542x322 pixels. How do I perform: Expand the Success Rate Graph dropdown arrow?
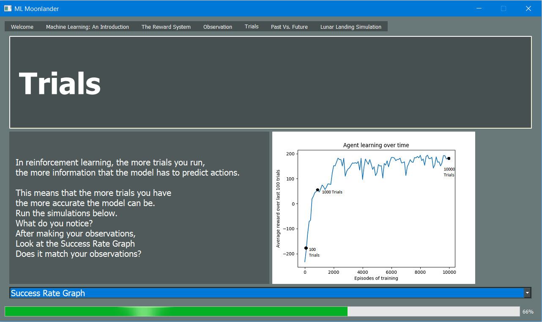527,293
